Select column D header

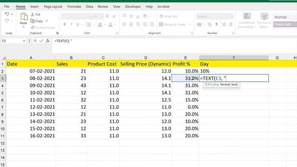click(146, 58)
